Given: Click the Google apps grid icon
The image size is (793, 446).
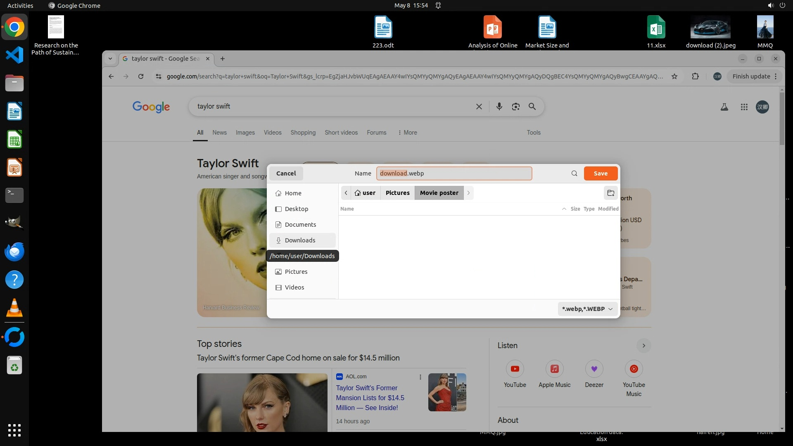Looking at the screenshot, I should [x=744, y=107].
